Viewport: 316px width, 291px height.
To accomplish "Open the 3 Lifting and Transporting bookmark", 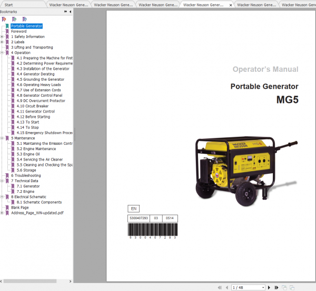I will click(32, 48).
